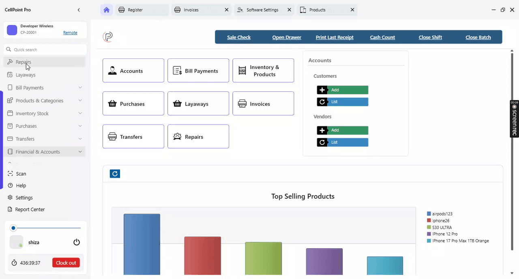The image size is (519, 279).
Task: Collapse sidebar with the back chevron
Action: click(79, 10)
